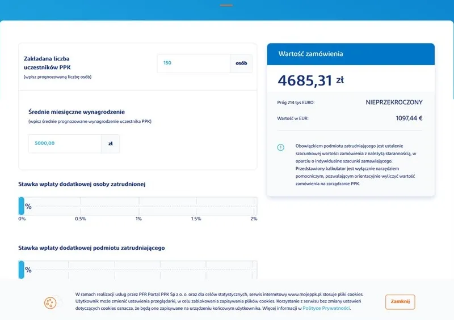Click the 1097,44 € value
Screen dimensions: 454x320
point(409,118)
